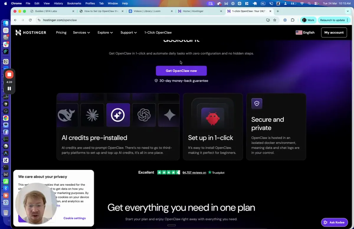Open the Bookmarks menu
The image size is (354, 229).
click(74, 3)
